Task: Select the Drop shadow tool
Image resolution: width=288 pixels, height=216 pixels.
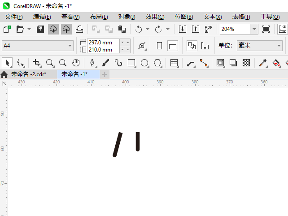Action: click(233, 63)
